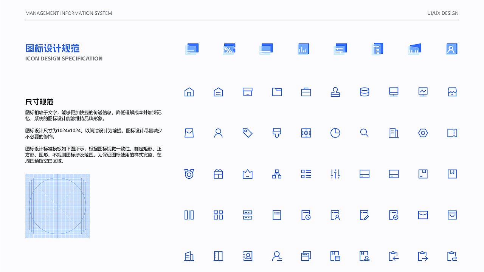Screen dimensions: 484x272
Task: Select the warehouse icon with two lines
Action: click(218, 92)
